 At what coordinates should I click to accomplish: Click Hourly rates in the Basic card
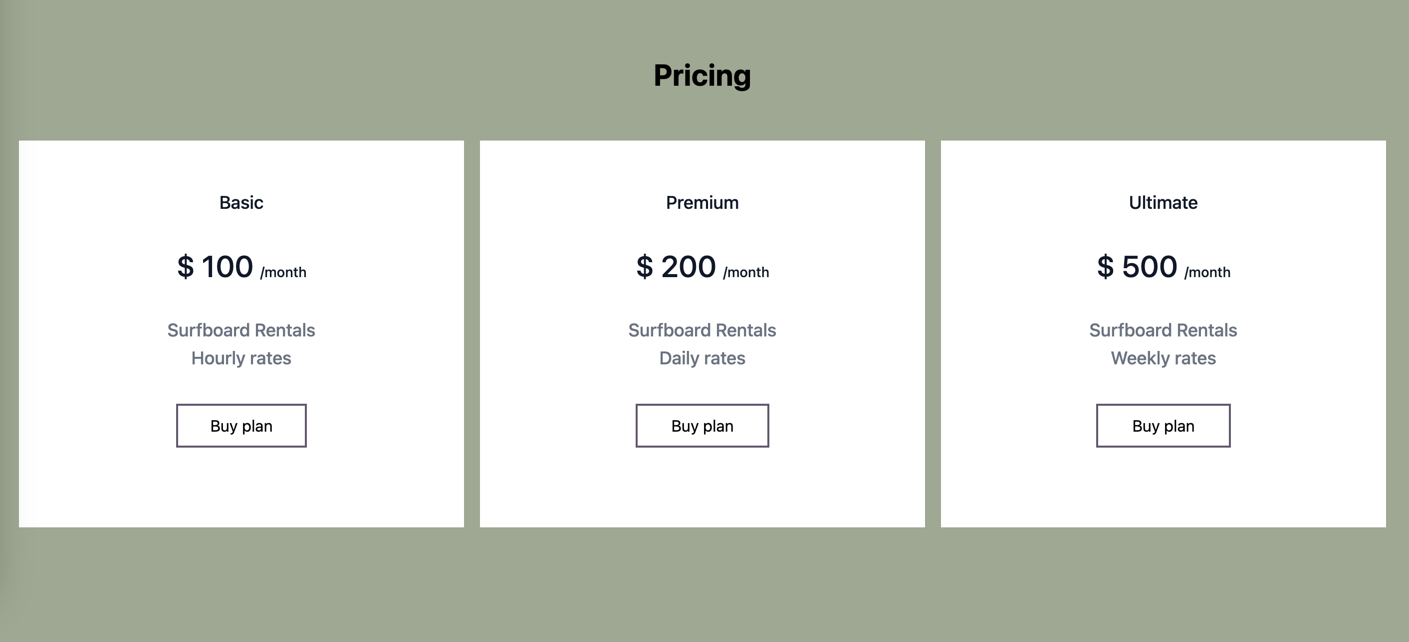pyautogui.click(x=241, y=358)
